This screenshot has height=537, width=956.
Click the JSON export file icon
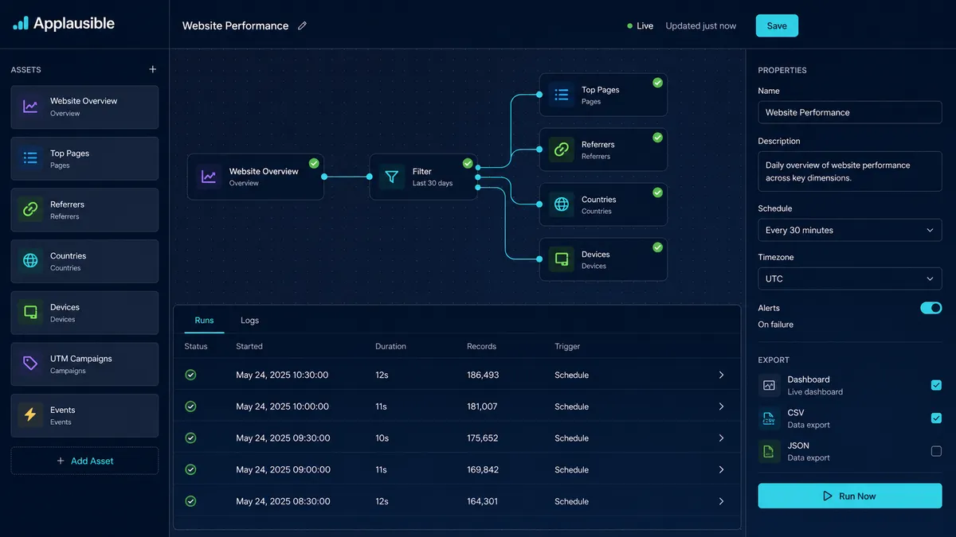(x=769, y=451)
